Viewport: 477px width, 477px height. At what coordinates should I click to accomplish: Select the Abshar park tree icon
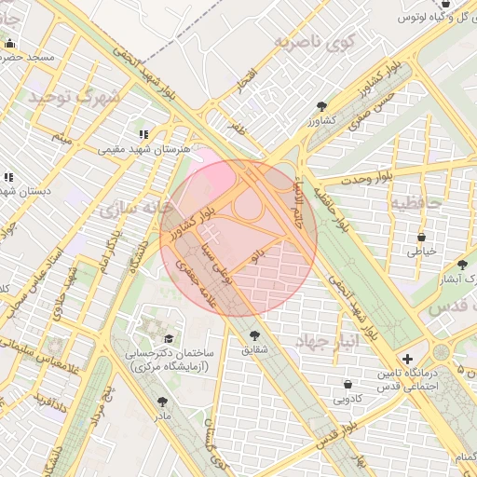click(462, 265)
